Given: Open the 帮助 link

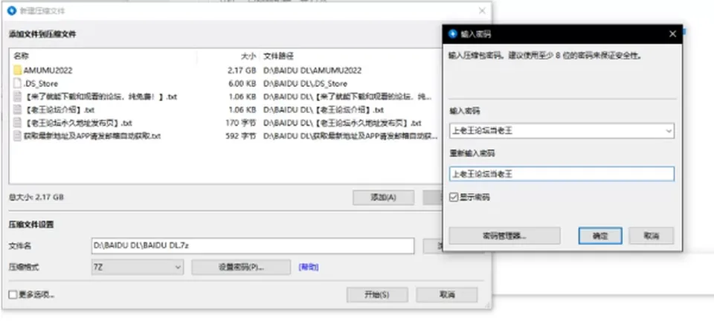Looking at the screenshot, I should (308, 268).
